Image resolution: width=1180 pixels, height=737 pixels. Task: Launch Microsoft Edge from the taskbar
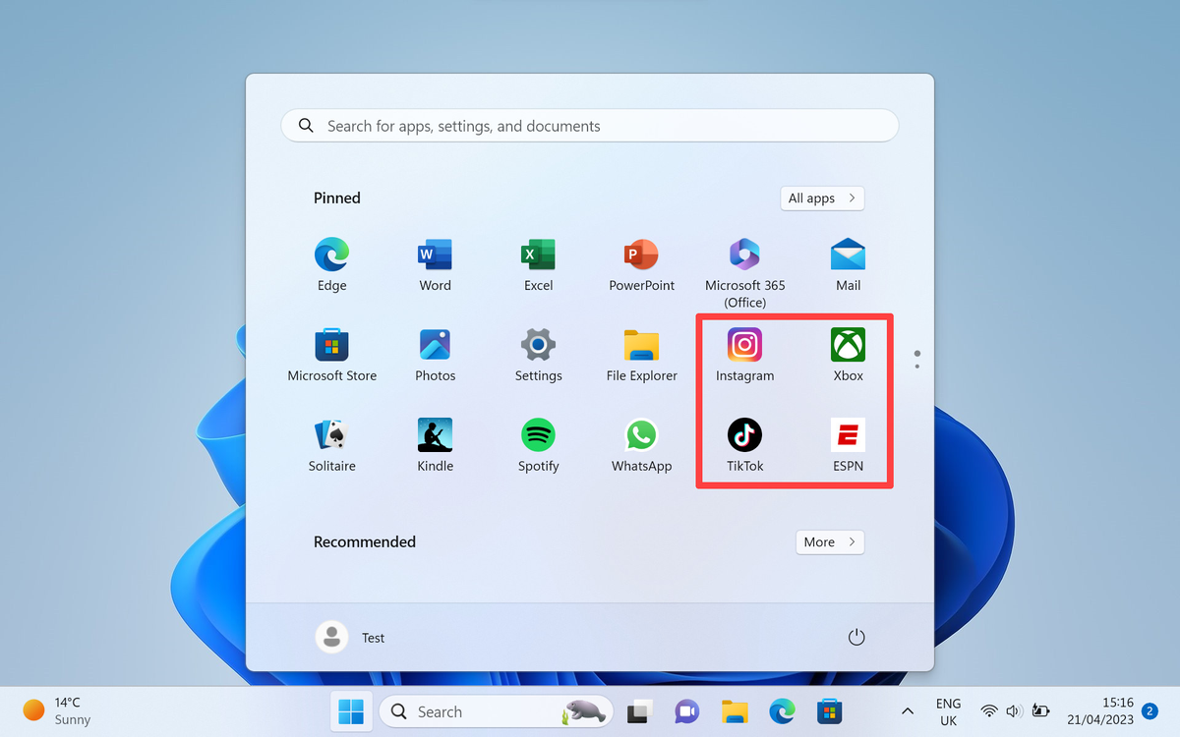782,710
